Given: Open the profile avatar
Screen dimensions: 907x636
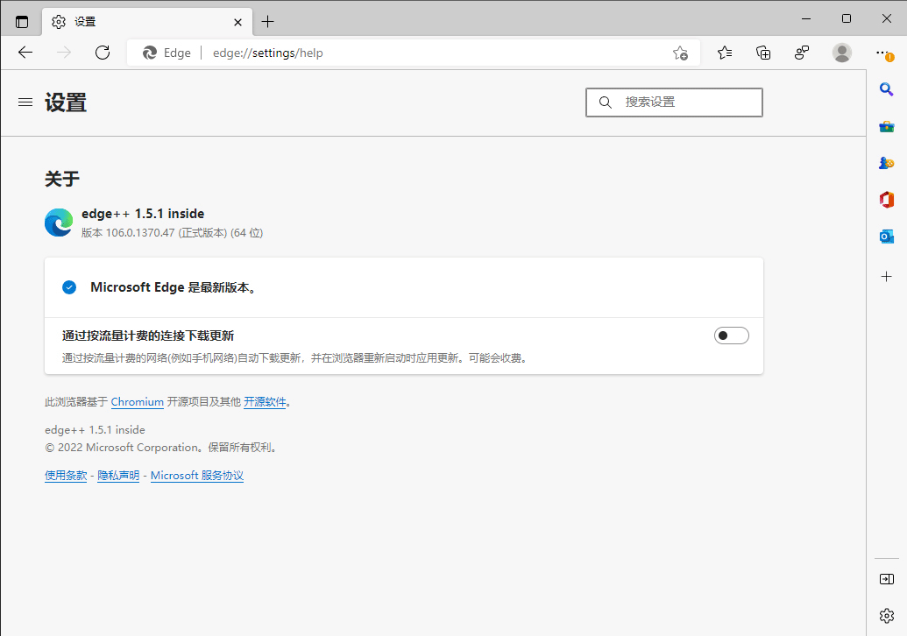Looking at the screenshot, I should coord(841,53).
